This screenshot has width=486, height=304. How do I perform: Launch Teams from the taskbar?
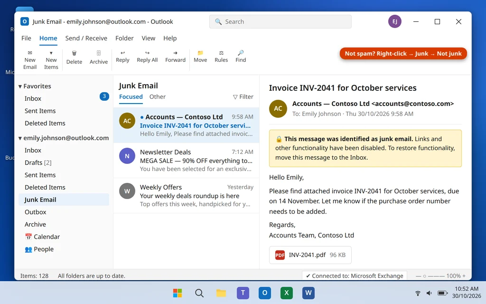point(243,293)
